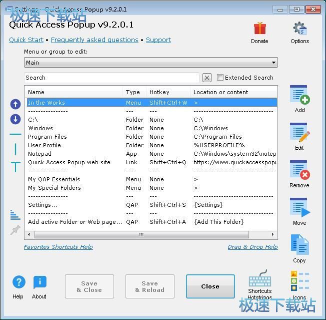Open Favorites Shortcuts Help link

click(x=58, y=247)
